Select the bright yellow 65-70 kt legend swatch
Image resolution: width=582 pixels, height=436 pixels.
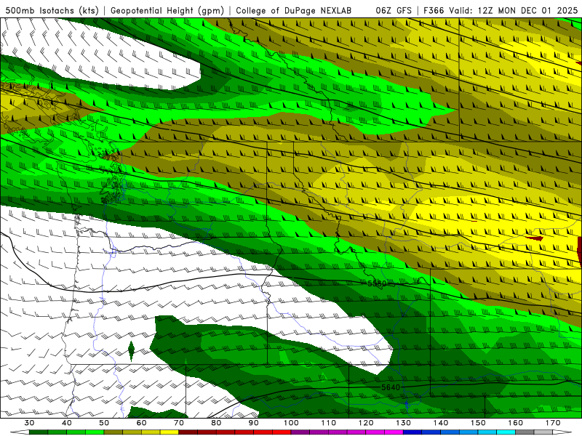pyautogui.click(x=170, y=432)
